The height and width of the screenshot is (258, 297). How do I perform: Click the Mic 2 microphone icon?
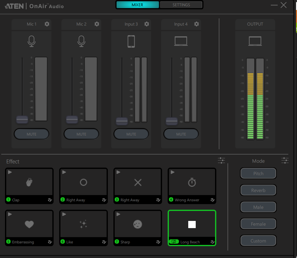click(x=81, y=41)
